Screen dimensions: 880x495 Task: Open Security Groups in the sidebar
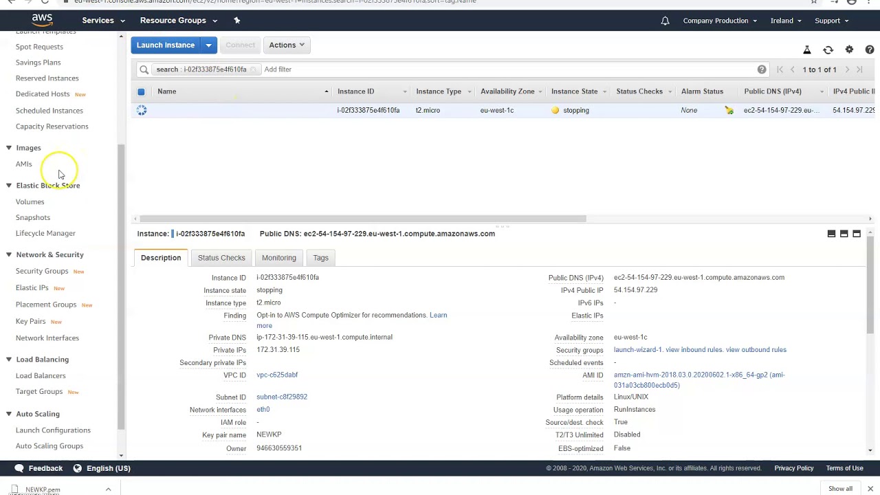42,271
